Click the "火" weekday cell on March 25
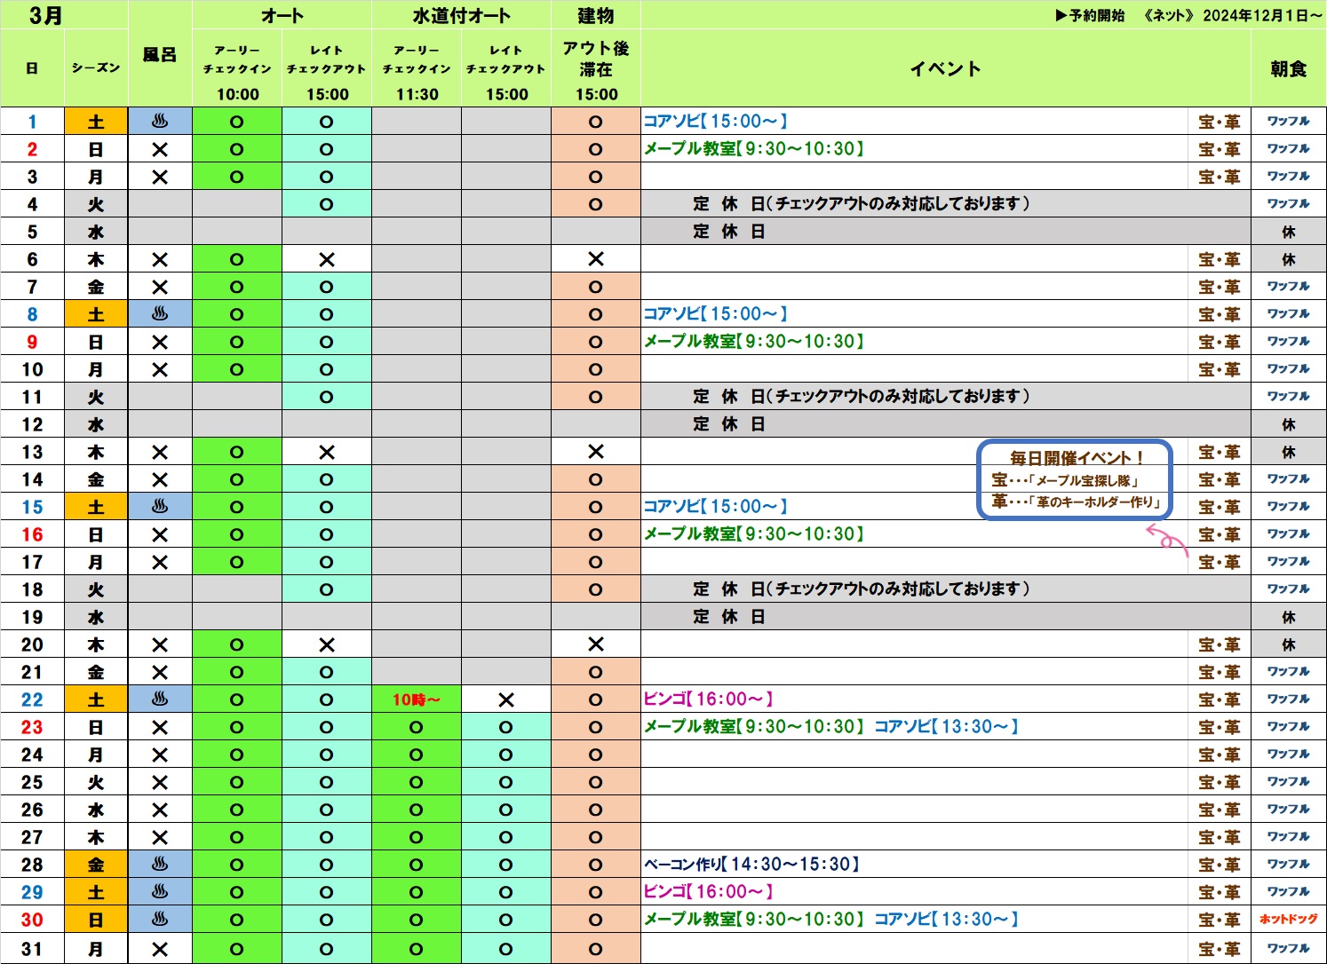1327x964 pixels. pos(96,782)
